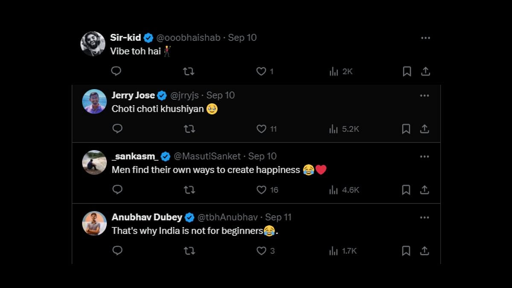Viewport: 512px width, 288px height.
Task: Open Anubhav Dubey's profile name
Action: point(147,217)
